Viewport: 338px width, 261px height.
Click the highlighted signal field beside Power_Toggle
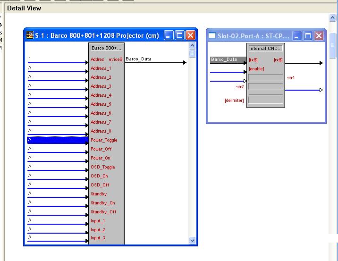point(58,140)
